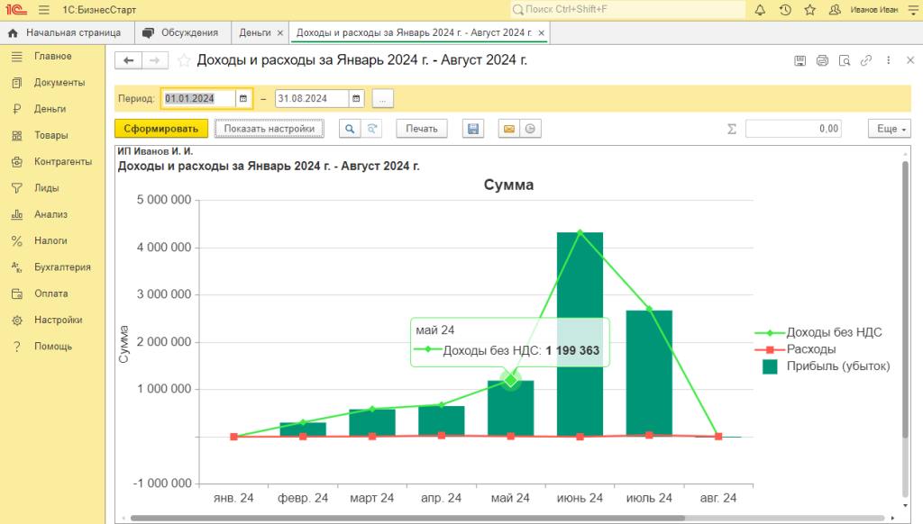Open Налоги section in the sidebar
The width and height of the screenshot is (923, 524).
[50, 241]
